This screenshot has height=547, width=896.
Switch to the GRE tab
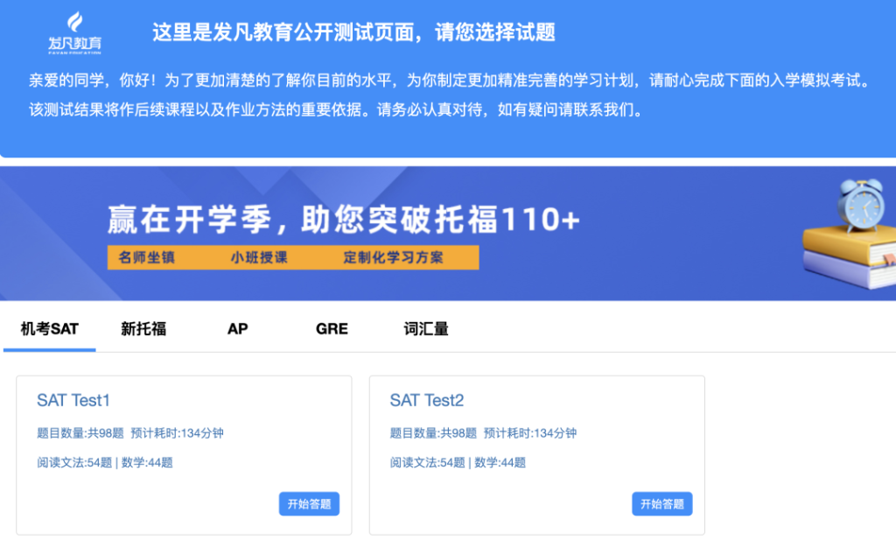pyautogui.click(x=332, y=329)
